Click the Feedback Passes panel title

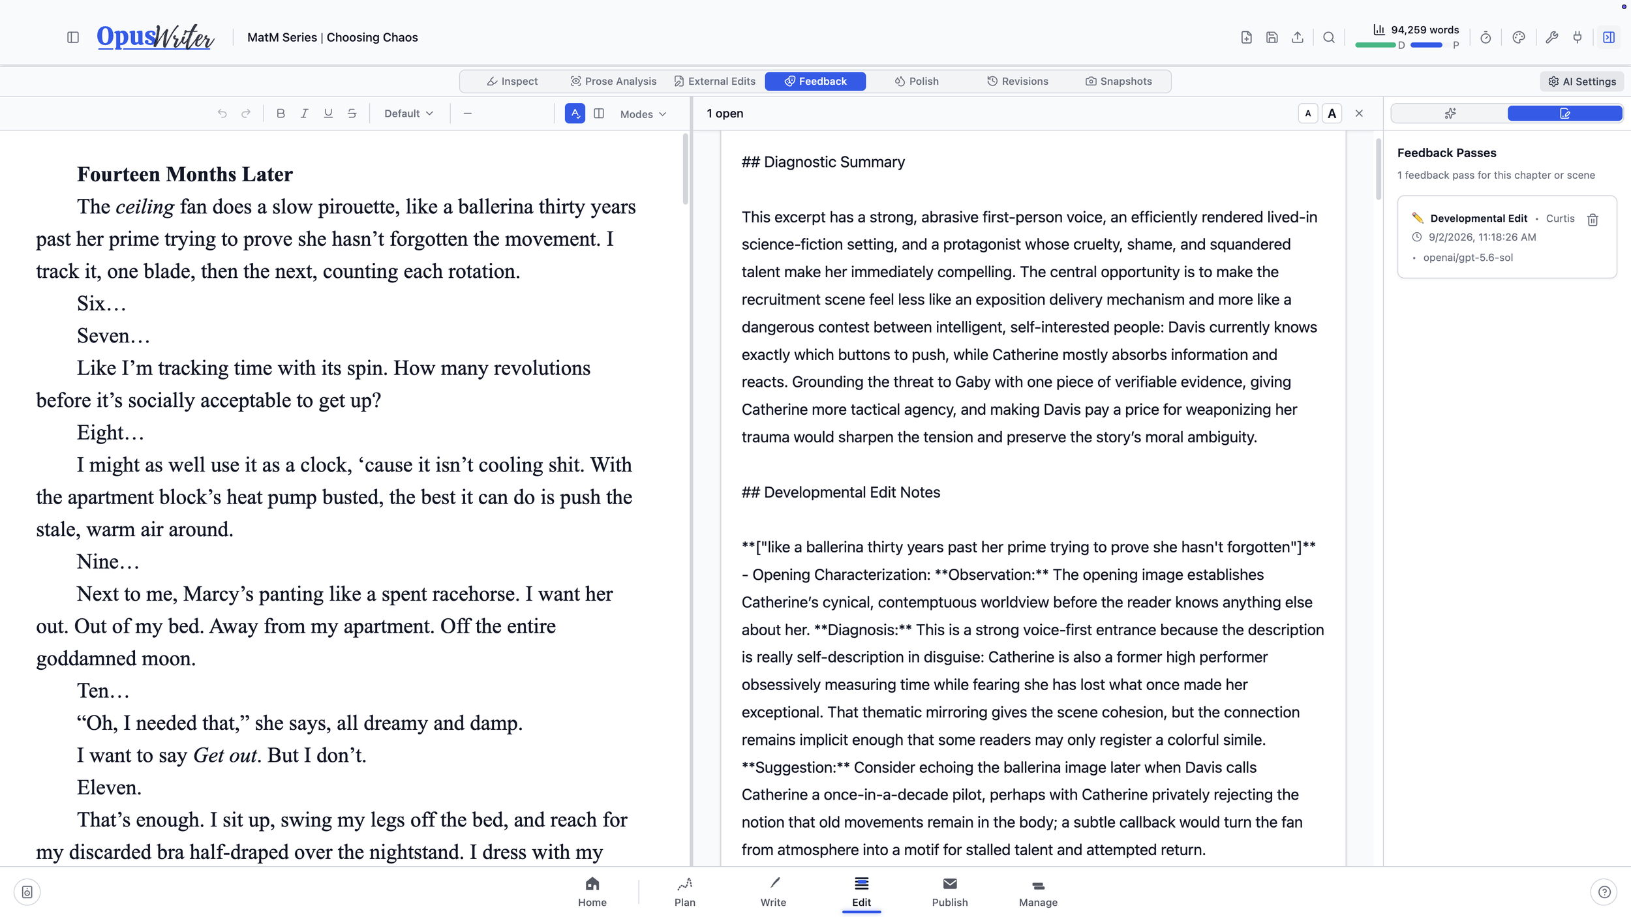tap(1446, 153)
